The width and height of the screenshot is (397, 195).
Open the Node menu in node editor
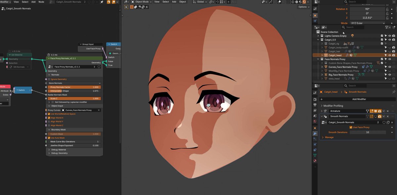point(41,2)
